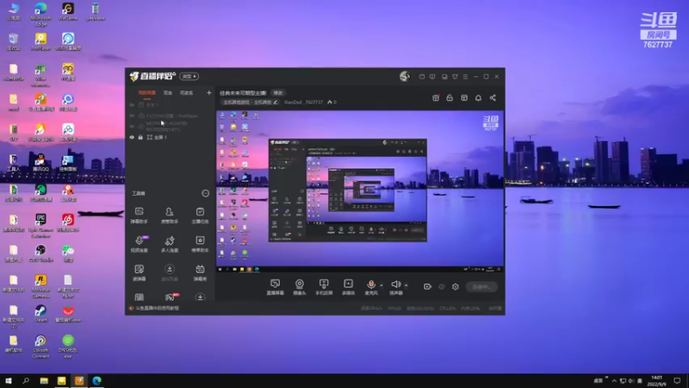Open the mode pill beside the app logo

click(x=189, y=77)
